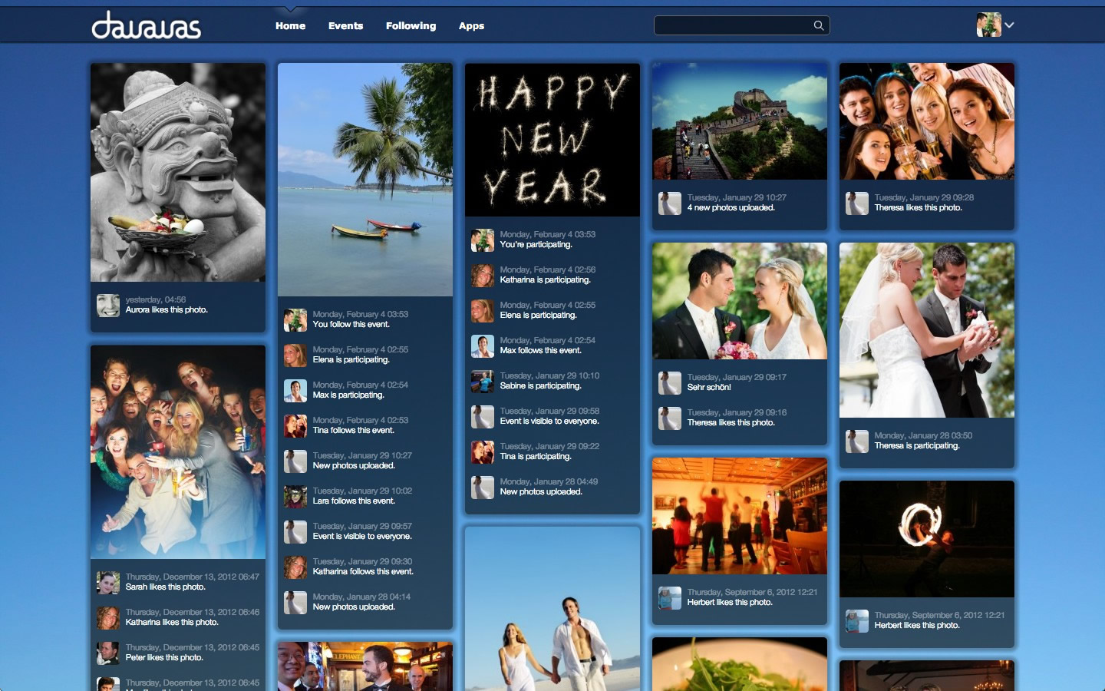The image size is (1105, 691).
Task: Click avatar beside 'Katharina is participating'
Action: tap(483, 276)
